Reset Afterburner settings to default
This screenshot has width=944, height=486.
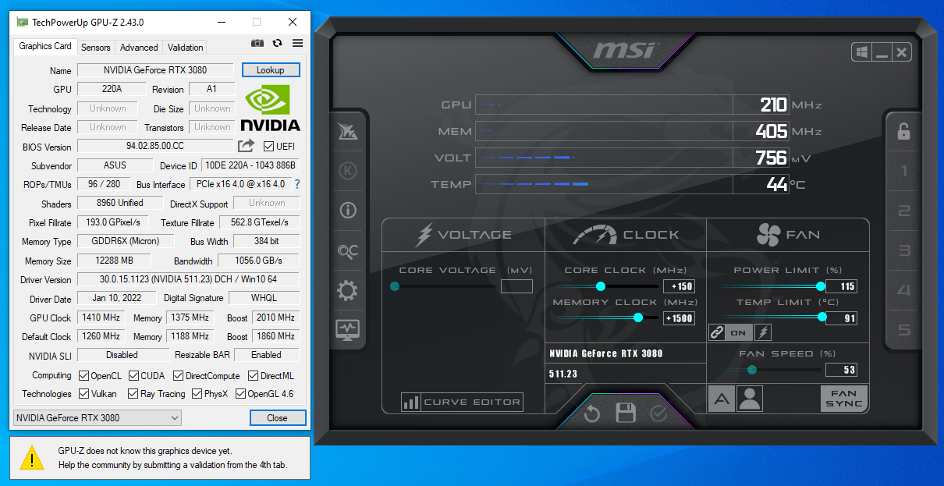[x=592, y=413]
